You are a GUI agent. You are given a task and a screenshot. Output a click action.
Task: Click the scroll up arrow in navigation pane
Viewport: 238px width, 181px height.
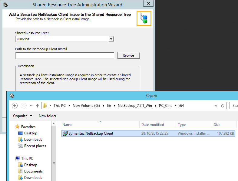pos(54,124)
